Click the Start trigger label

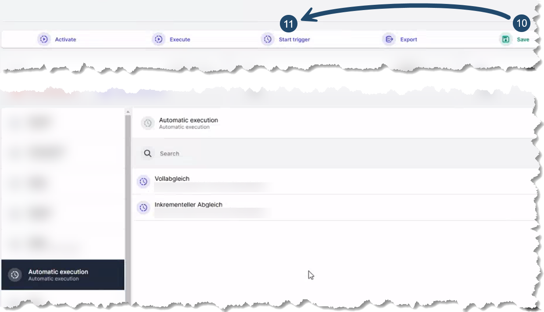click(x=294, y=39)
